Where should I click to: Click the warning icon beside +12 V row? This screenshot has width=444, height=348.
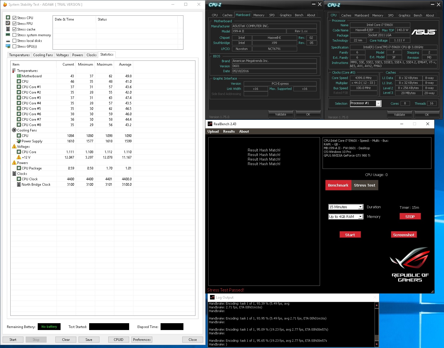click(19, 157)
